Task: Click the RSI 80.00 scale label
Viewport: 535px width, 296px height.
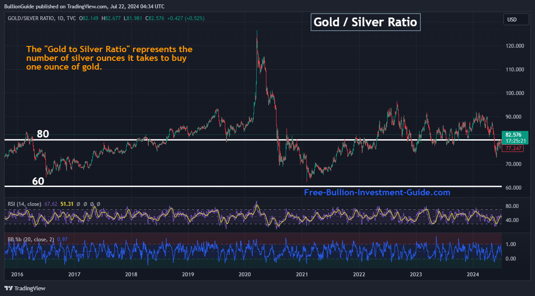Action: (512, 206)
